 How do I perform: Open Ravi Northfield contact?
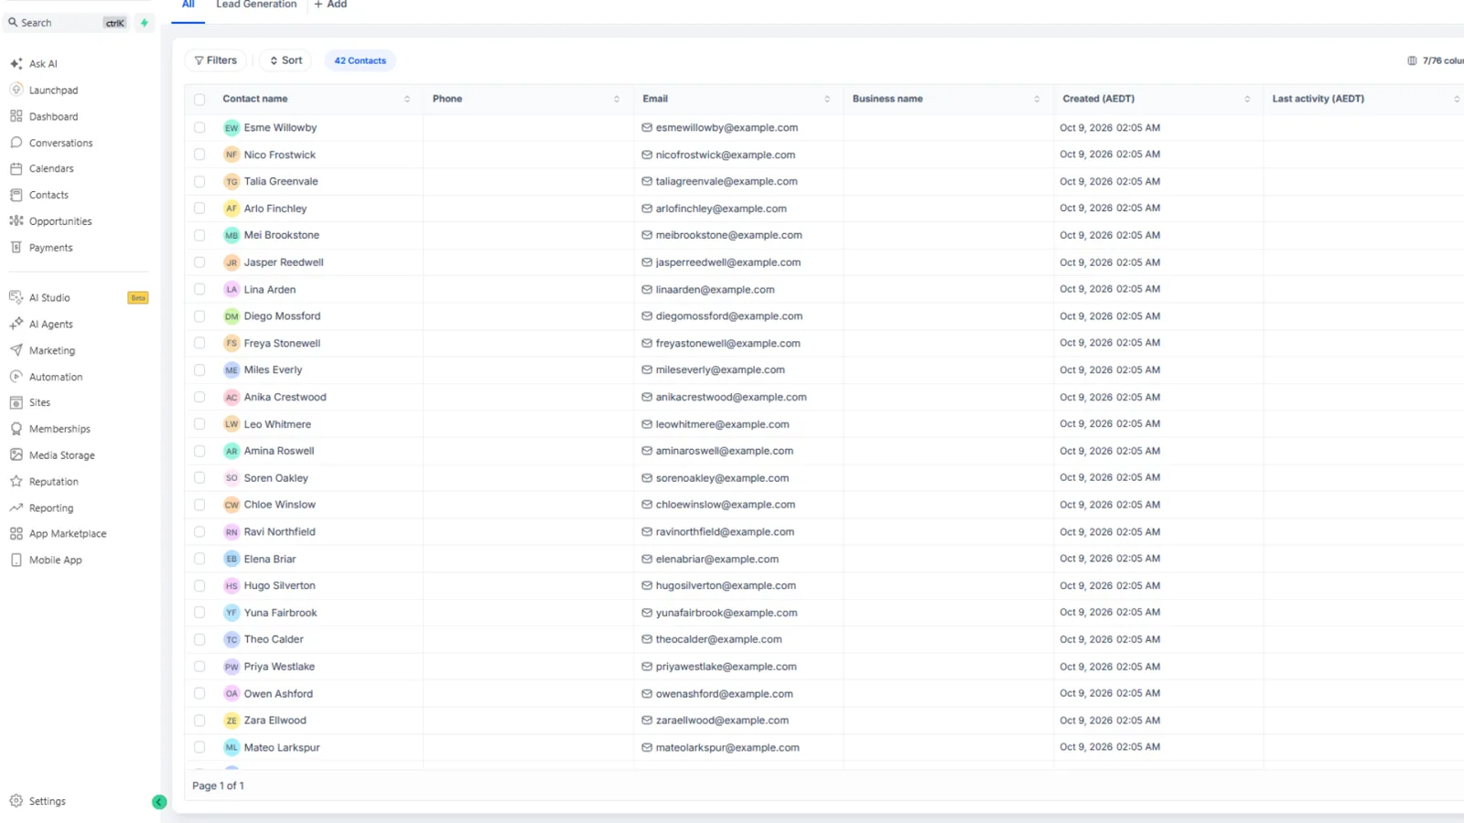[x=280, y=532]
